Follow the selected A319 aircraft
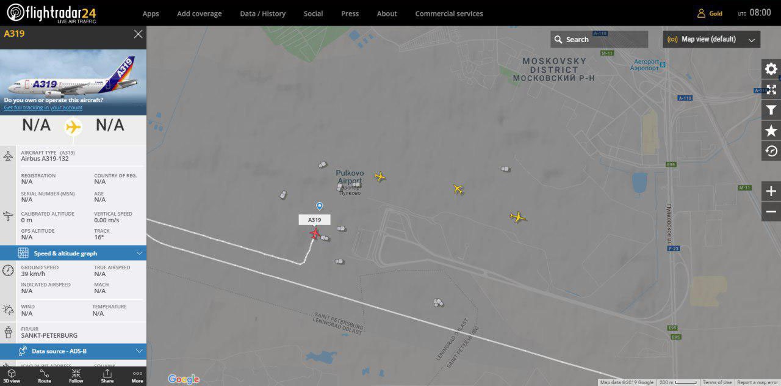781x386 pixels. [x=76, y=376]
